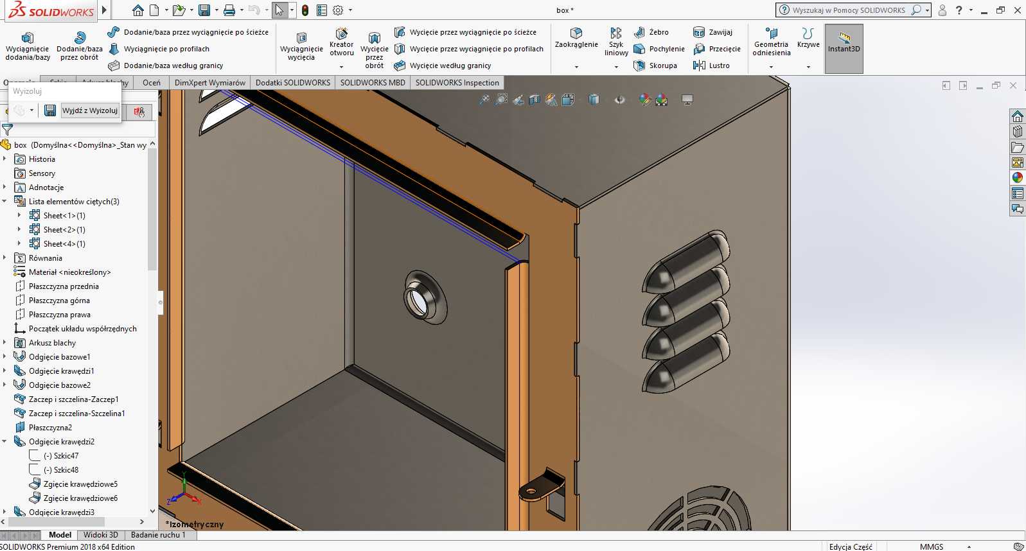Screen dimensions: 1026x551
Task: Expand the Arkusz blachy tree node
Action: [4, 343]
